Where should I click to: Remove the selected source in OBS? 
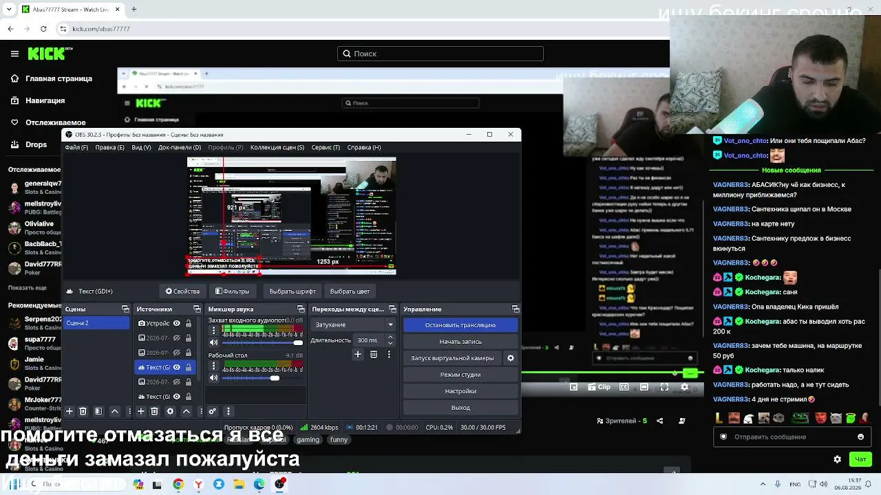point(154,411)
